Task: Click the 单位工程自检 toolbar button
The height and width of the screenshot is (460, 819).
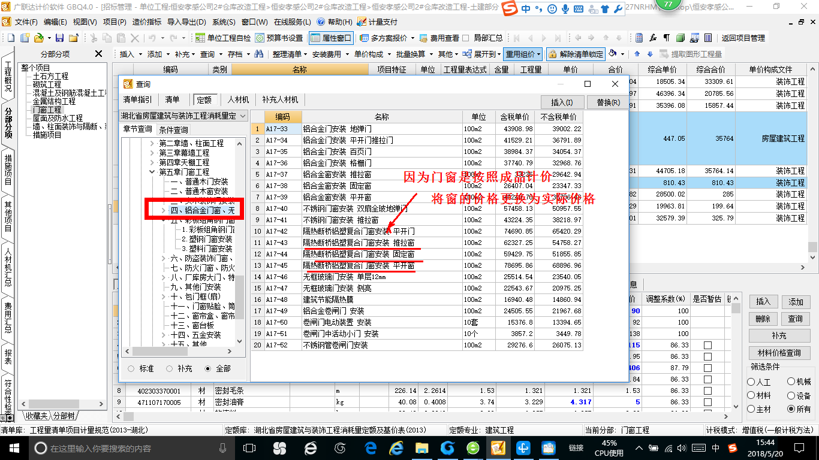Action: pos(223,38)
